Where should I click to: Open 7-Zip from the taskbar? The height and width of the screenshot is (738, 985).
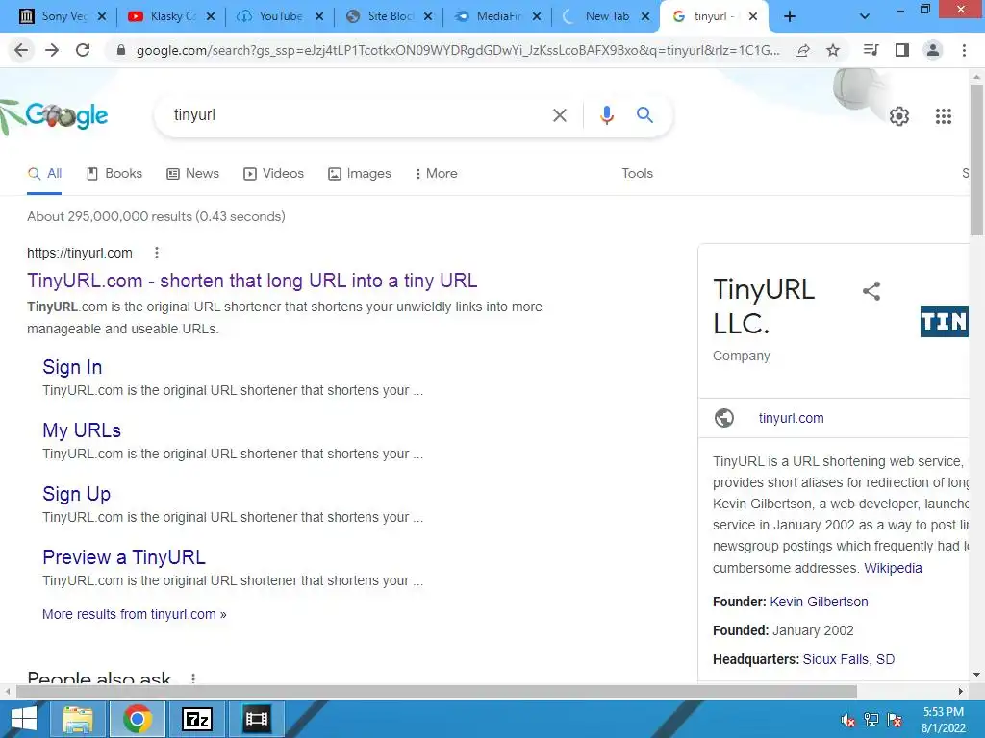point(197,719)
